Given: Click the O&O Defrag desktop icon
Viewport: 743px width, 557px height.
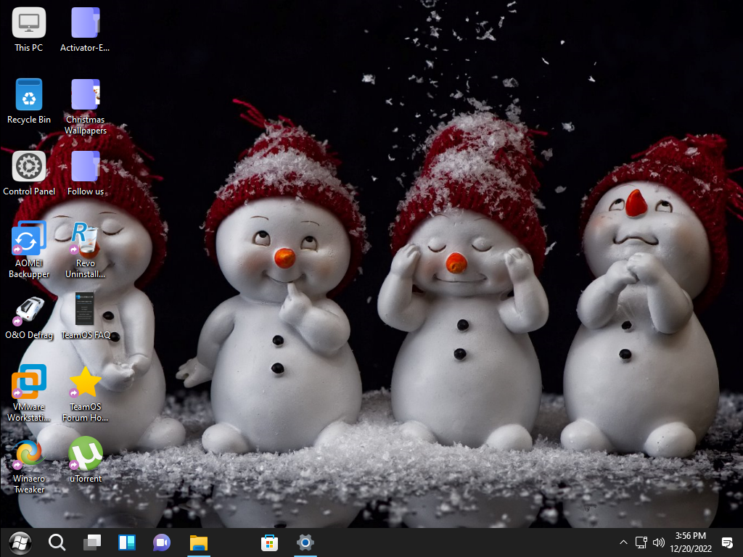Looking at the screenshot, I should click(x=29, y=310).
